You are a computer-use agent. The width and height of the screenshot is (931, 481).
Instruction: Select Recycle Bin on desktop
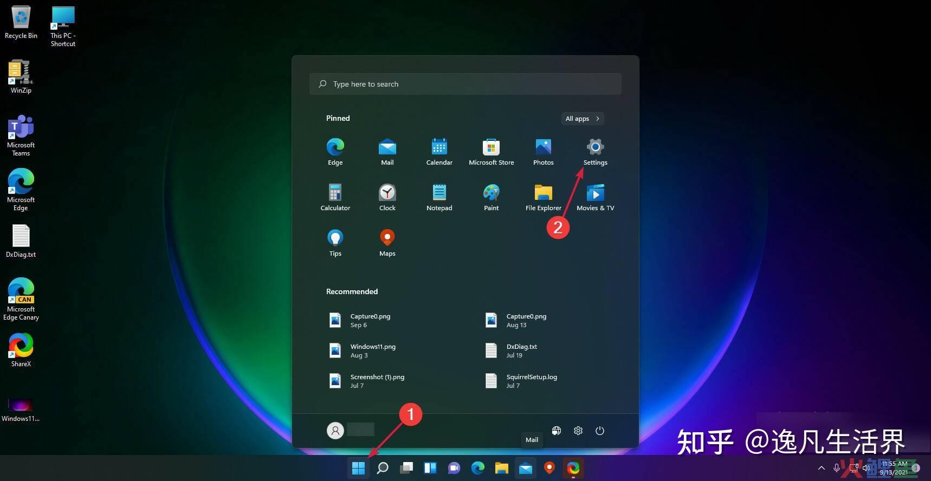(x=21, y=23)
